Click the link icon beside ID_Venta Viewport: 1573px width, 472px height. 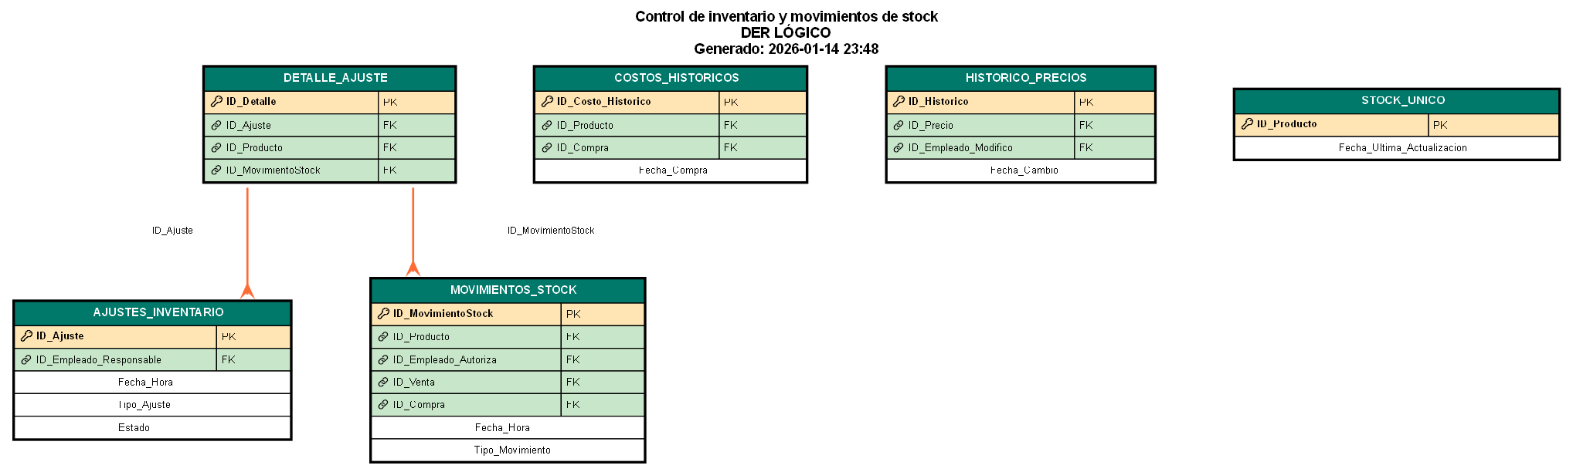coord(383,383)
